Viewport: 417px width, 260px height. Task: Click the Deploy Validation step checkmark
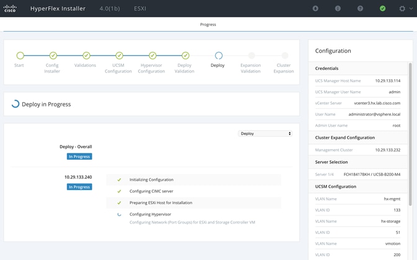coord(186,56)
